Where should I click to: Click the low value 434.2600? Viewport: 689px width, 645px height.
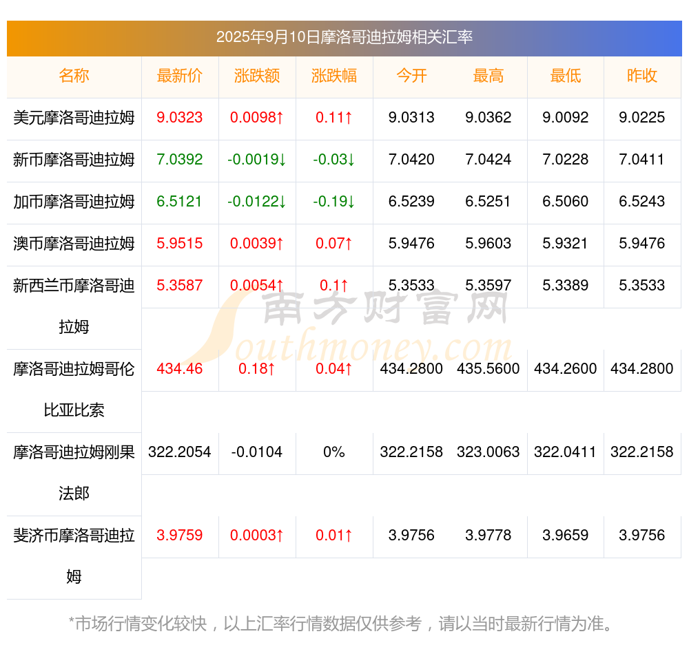[x=566, y=369]
